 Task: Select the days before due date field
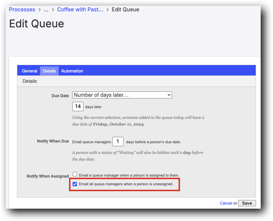click(118, 141)
